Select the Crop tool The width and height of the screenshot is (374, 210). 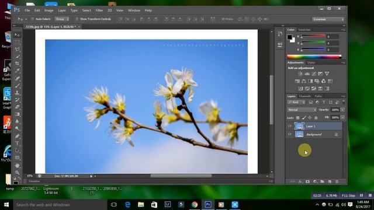[17, 64]
